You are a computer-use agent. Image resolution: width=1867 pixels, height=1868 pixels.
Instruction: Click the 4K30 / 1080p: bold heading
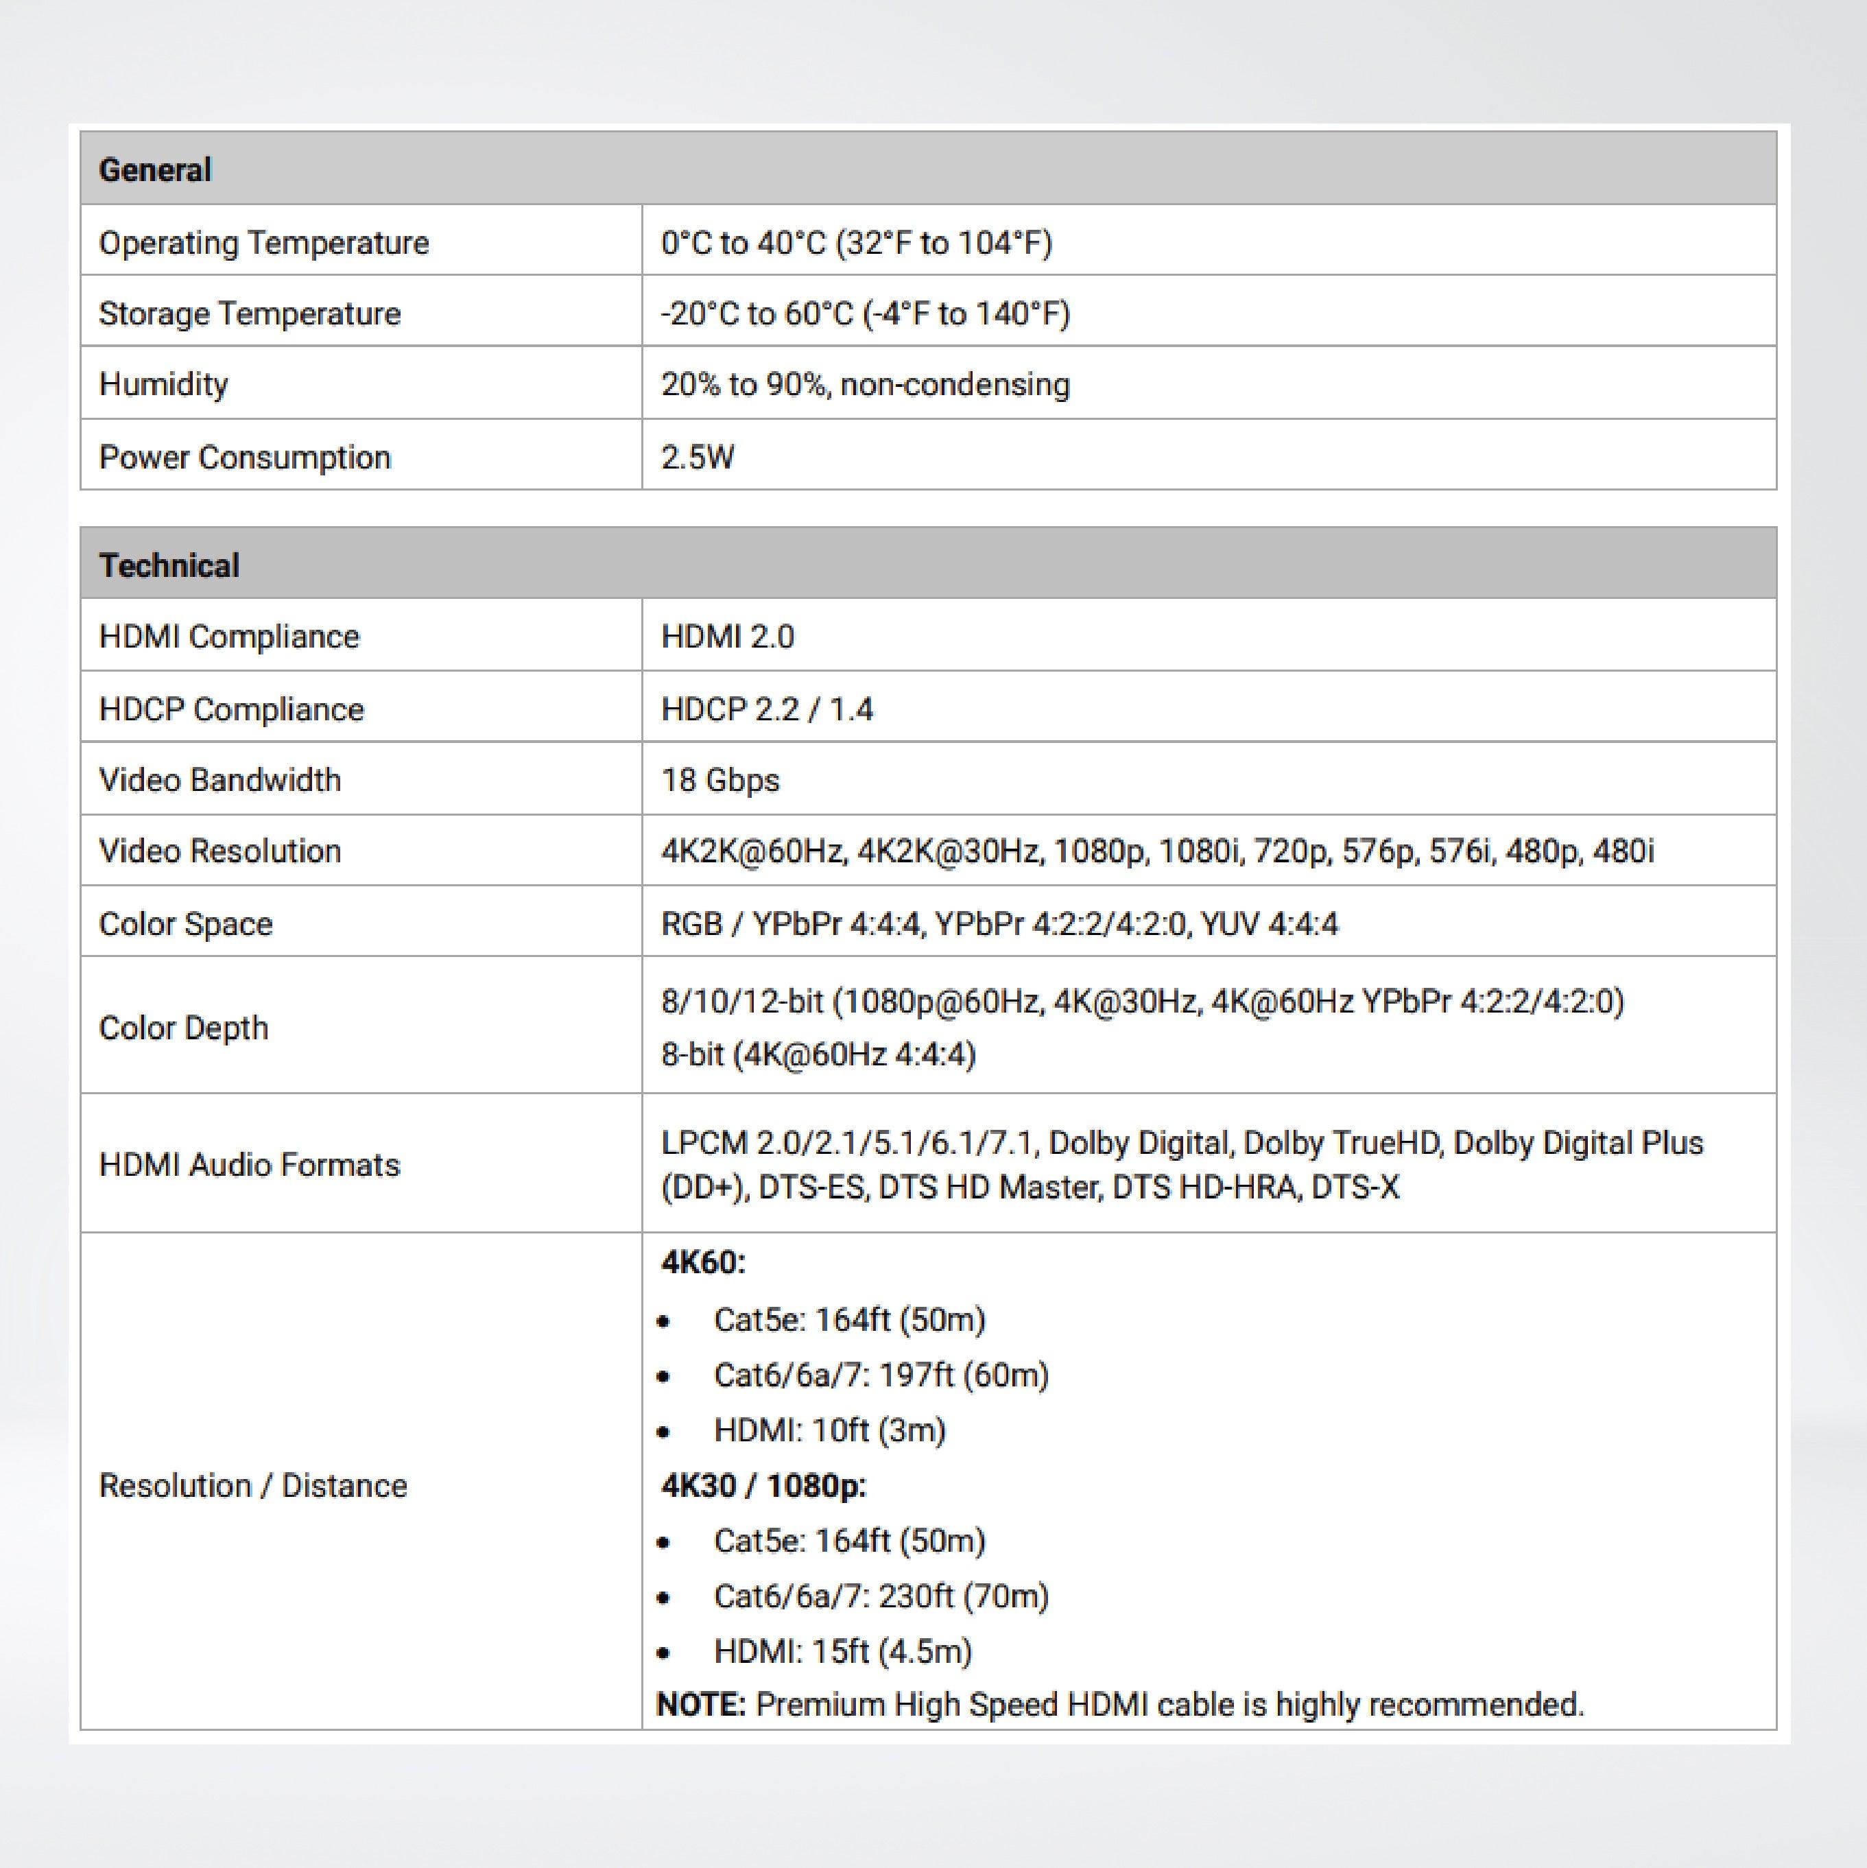point(763,1485)
